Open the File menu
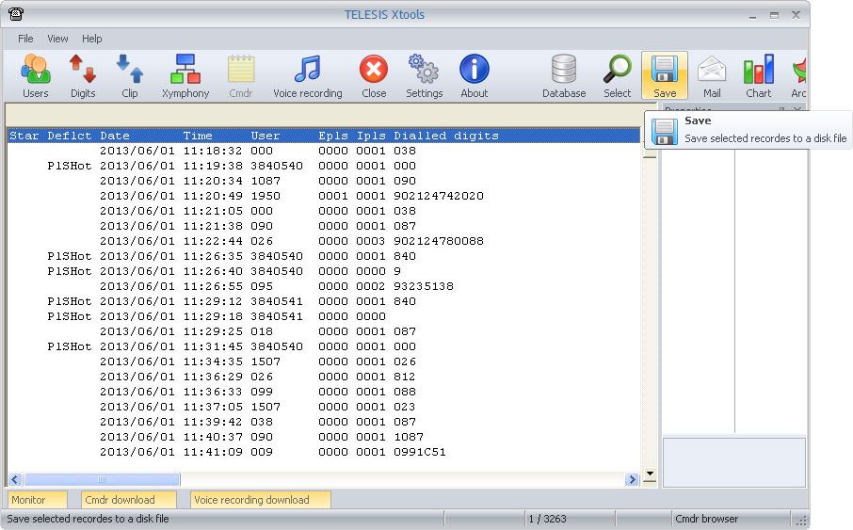 click(x=25, y=39)
